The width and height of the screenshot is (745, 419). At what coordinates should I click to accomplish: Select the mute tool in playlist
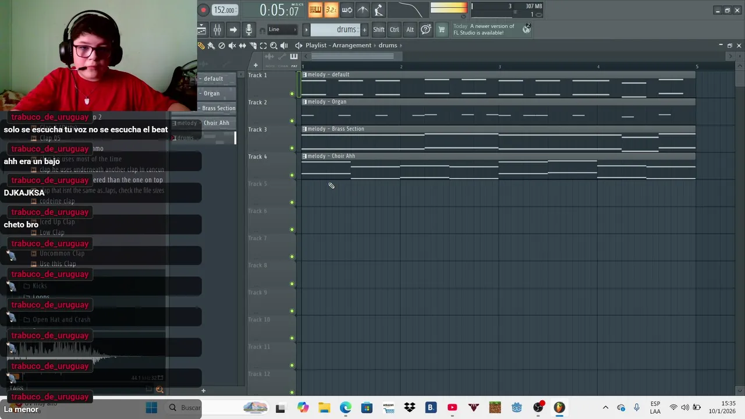[x=232, y=45]
